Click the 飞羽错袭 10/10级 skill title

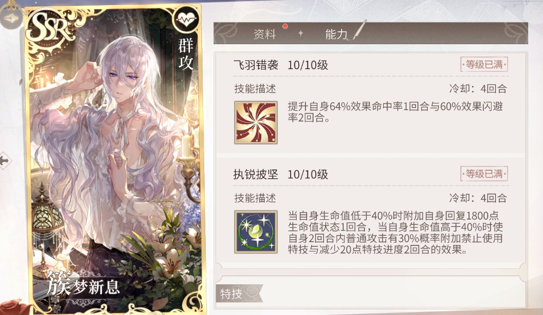tap(280, 65)
